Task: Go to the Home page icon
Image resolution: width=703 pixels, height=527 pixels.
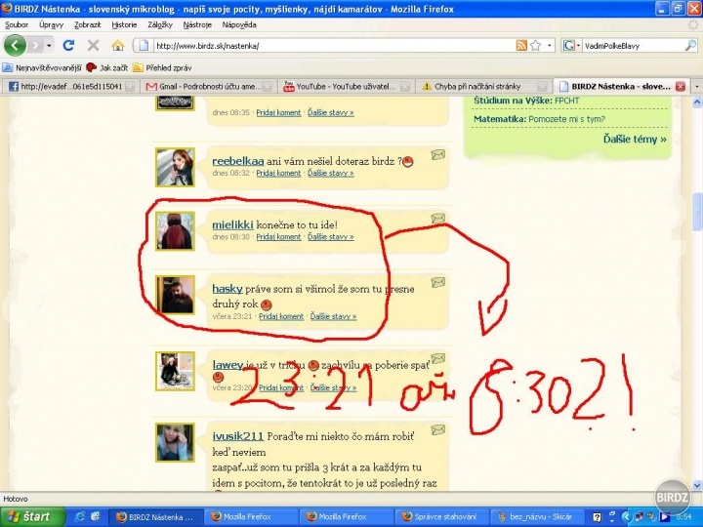Action: click(117, 45)
